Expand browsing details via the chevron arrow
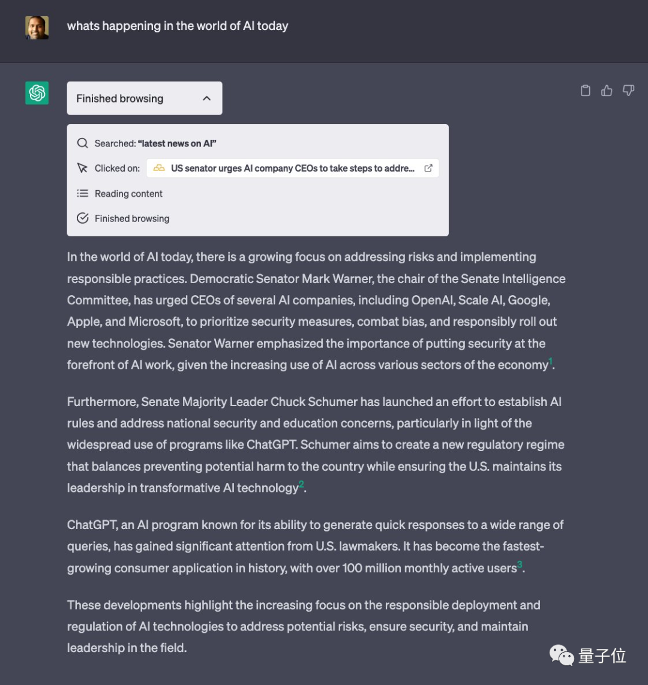The image size is (648, 685). pyautogui.click(x=207, y=98)
